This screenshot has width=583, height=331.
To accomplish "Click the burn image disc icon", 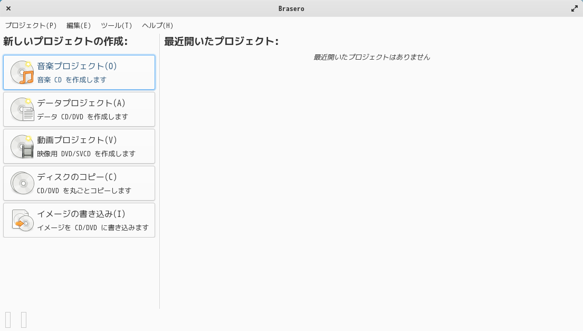I will 22,220.
